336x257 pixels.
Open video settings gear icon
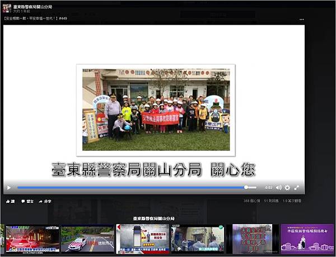click(287, 188)
